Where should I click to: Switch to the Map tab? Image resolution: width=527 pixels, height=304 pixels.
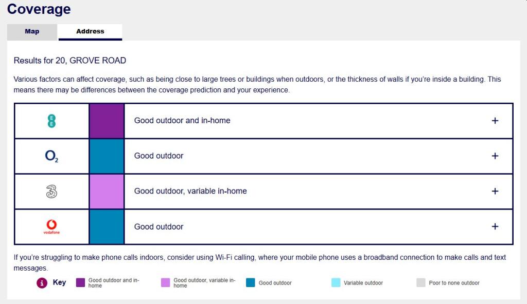pyautogui.click(x=32, y=32)
